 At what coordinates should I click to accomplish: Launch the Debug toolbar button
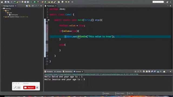31,2
